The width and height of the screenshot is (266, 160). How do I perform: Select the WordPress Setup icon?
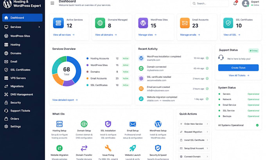pyautogui.click(x=158, y=124)
